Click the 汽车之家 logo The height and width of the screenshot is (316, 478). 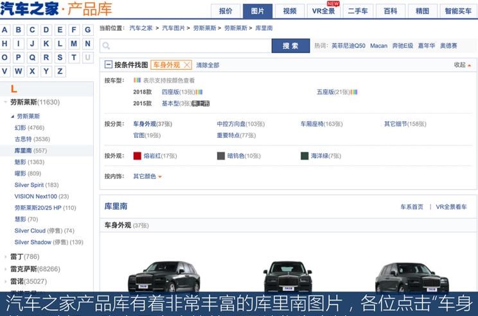[30, 8]
